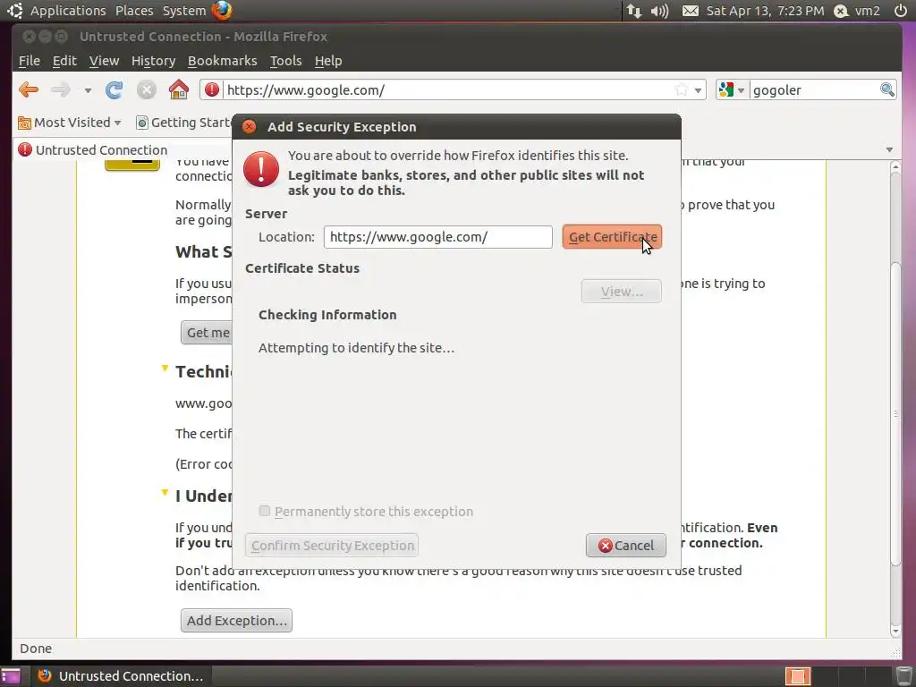
Task: Click the Ubuntu logo in the top panel
Action: 14,11
